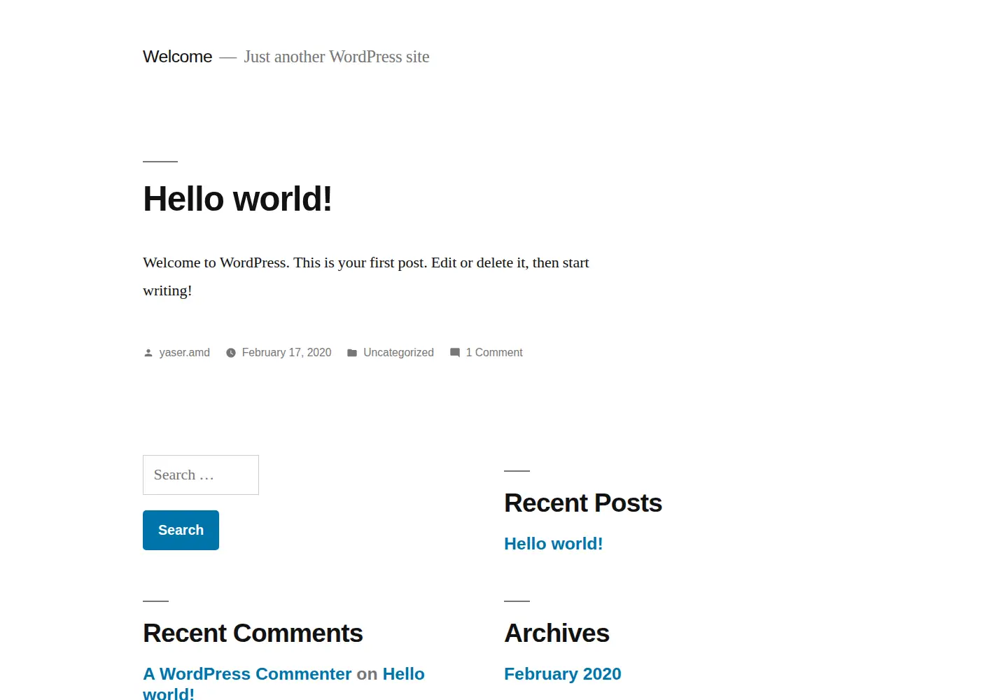Viewport: 1008px width, 700px height.
Task: Click the Welcome to WordPress post paragraph
Action: tap(366, 276)
